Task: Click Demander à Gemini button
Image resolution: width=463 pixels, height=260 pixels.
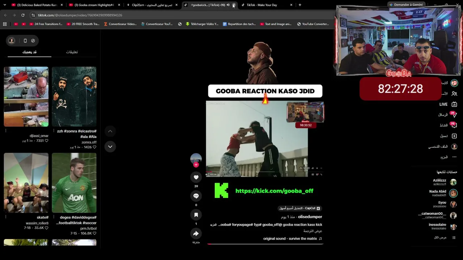Action: pyautogui.click(x=406, y=5)
